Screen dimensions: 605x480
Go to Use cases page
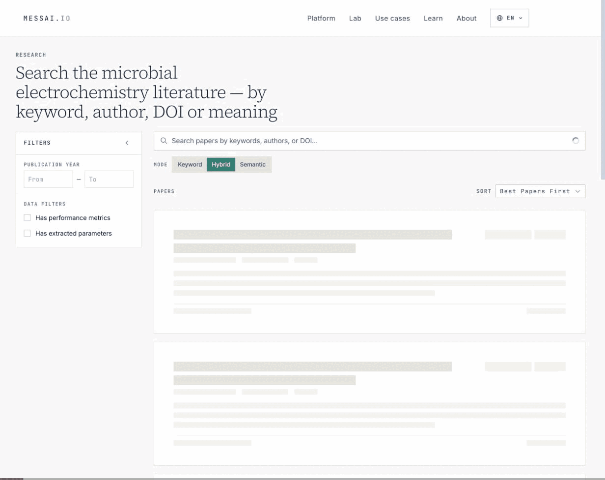tap(392, 18)
